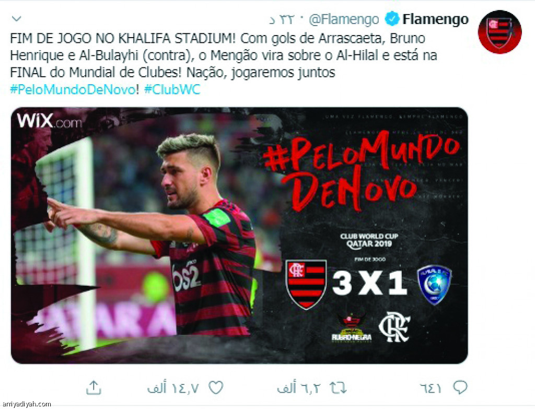Open the @Flamengo handle link
535x409 pixels.
tap(344, 19)
